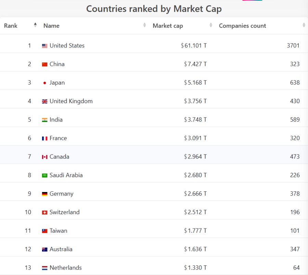Toggle sort arrows on Market cap column
Viewport: 308px width, 275px height.
tap(211, 25)
